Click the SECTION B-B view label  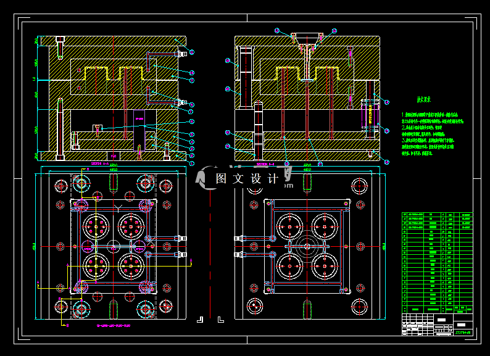click(x=265, y=164)
